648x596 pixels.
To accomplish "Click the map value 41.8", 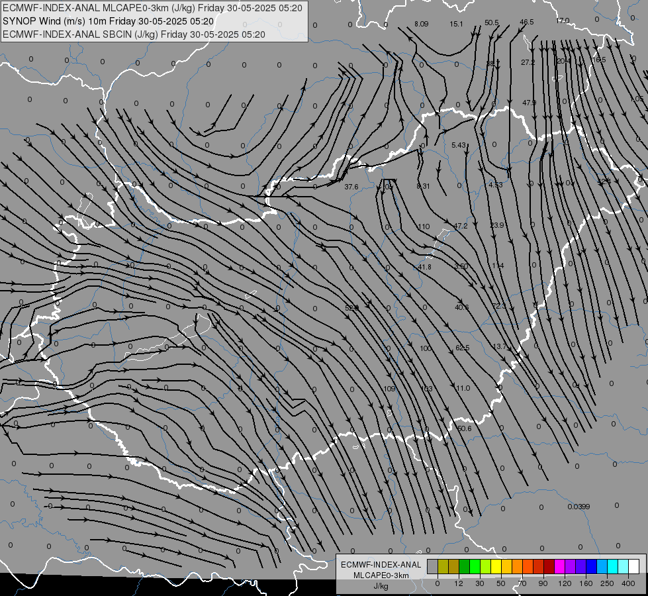I will pos(424,267).
